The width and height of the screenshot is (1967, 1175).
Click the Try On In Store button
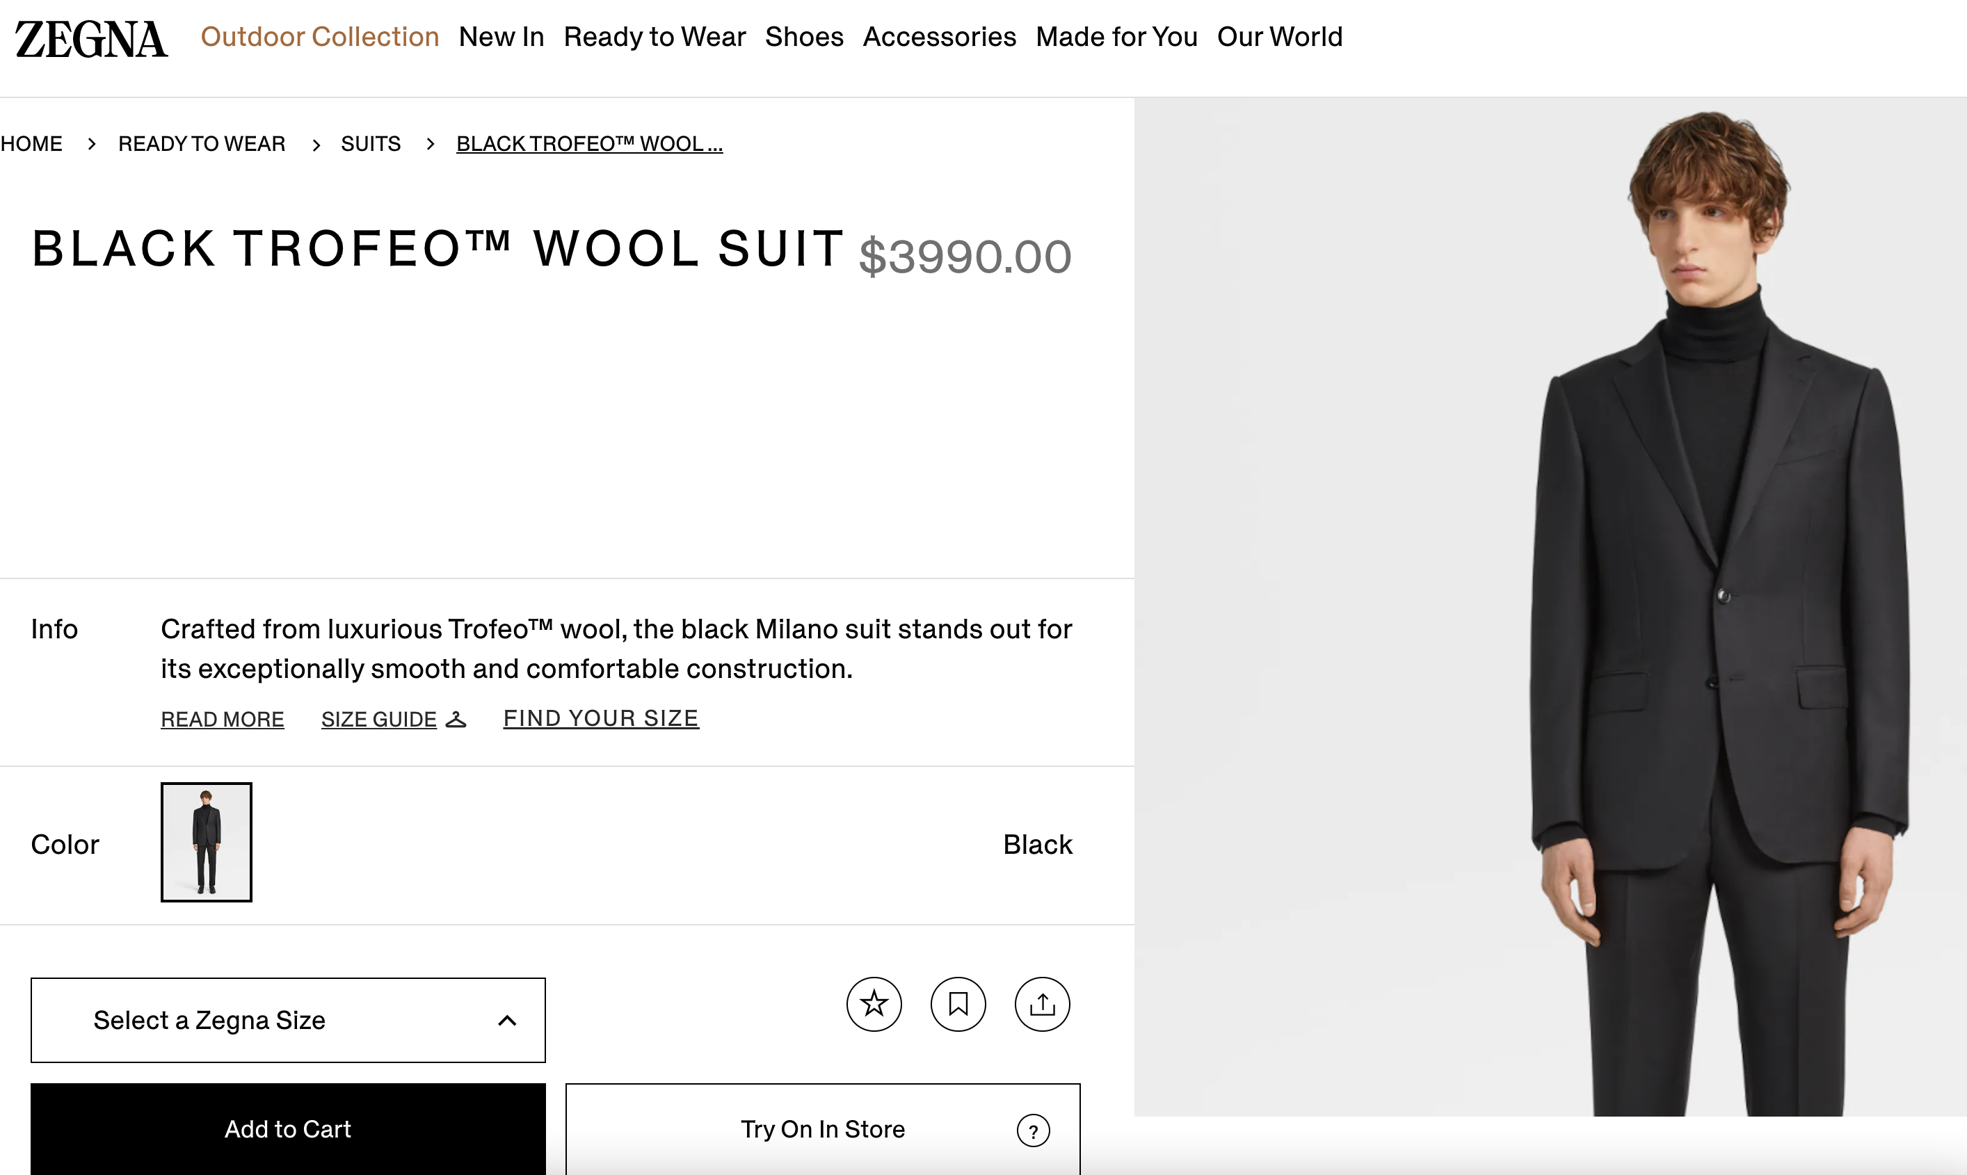tap(822, 1129)
